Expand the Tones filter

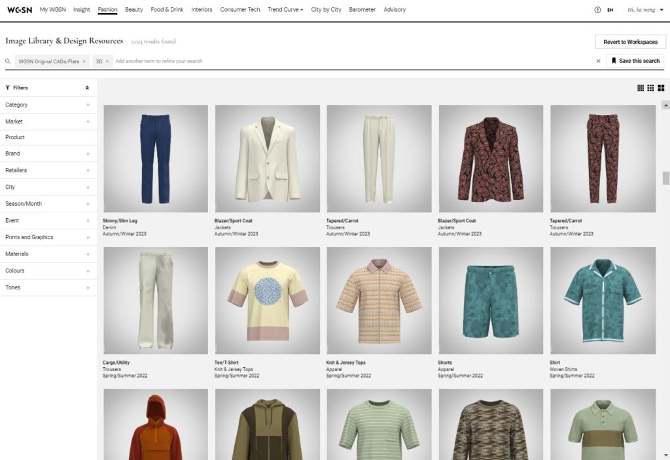click(88, 287)
